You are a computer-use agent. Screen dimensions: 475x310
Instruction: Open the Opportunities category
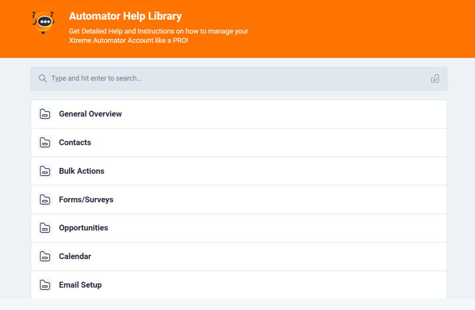pyautogui.click(x=239, y=228)
